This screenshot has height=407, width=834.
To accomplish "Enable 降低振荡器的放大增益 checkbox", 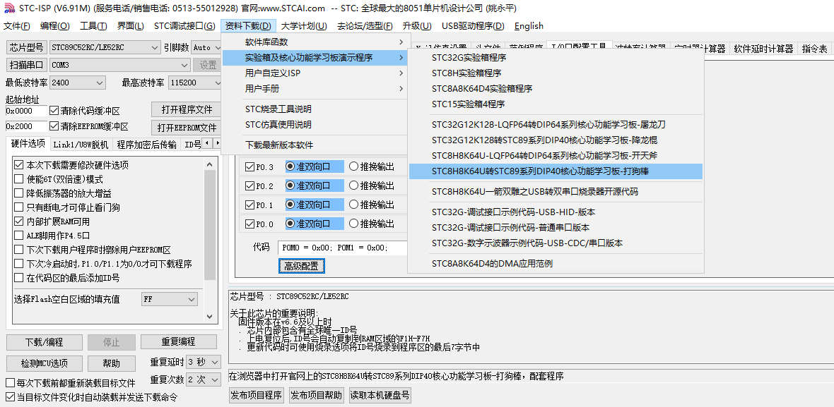I will 19,193.
